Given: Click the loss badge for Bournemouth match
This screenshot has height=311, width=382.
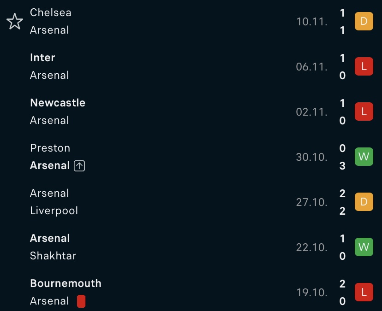Looking at the screenshot, I should [364, 292].
